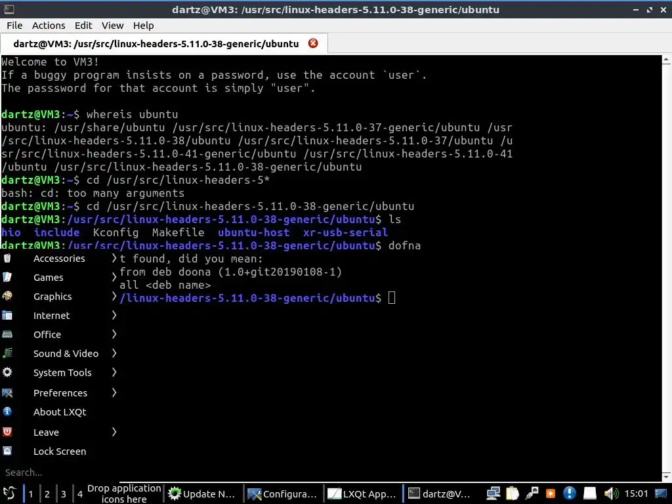
Task: Expand the Internet submenu arrow
Action: [x=114, y=315]
